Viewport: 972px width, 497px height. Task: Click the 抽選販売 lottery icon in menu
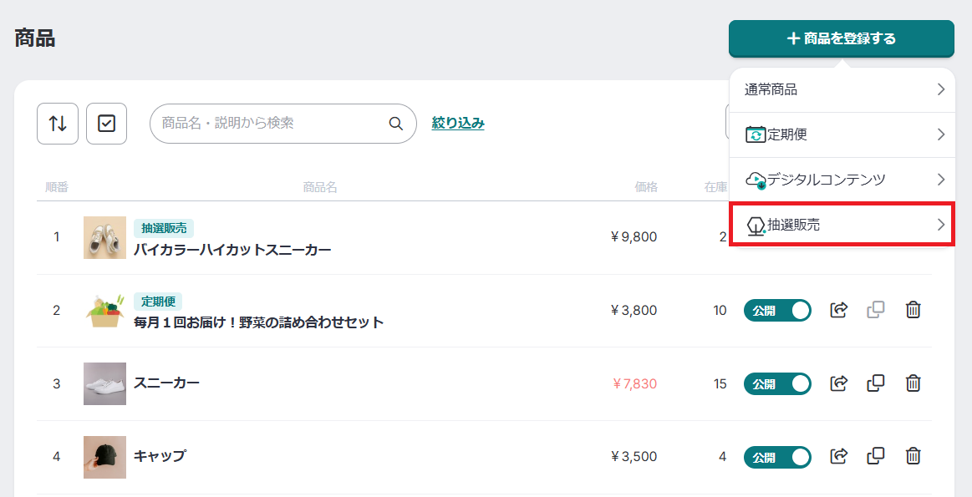click(756, 226)
